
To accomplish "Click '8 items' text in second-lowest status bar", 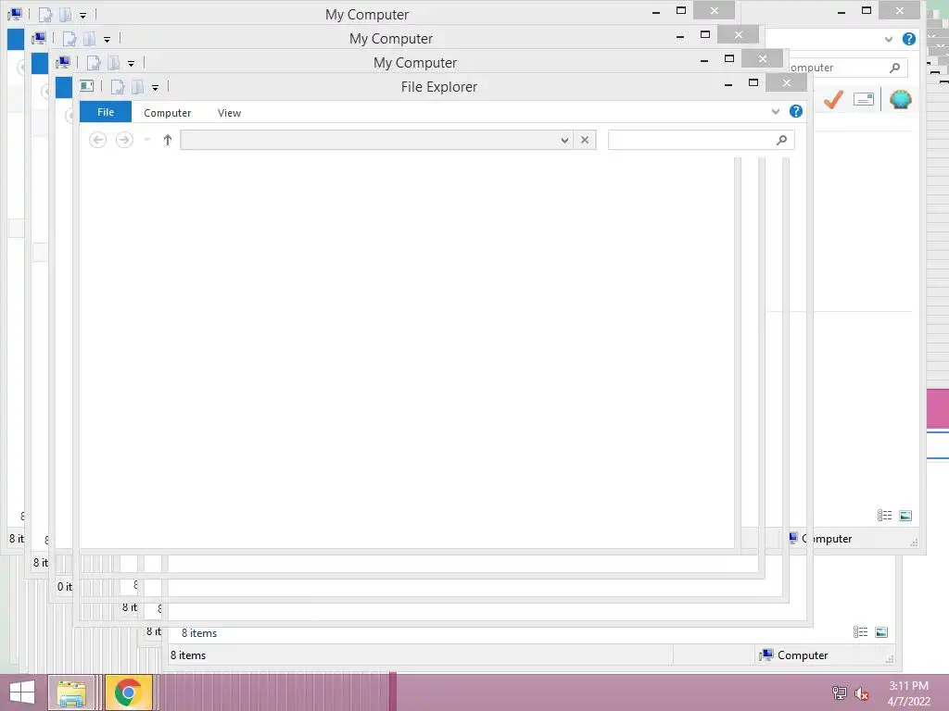I will [199, 633].
